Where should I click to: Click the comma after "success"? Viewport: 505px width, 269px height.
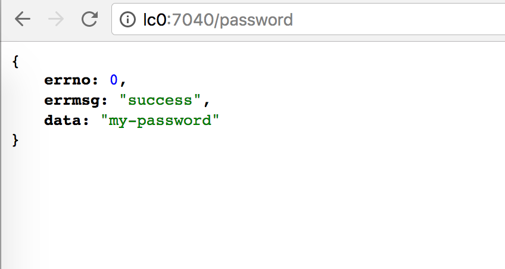click(208, 102)
